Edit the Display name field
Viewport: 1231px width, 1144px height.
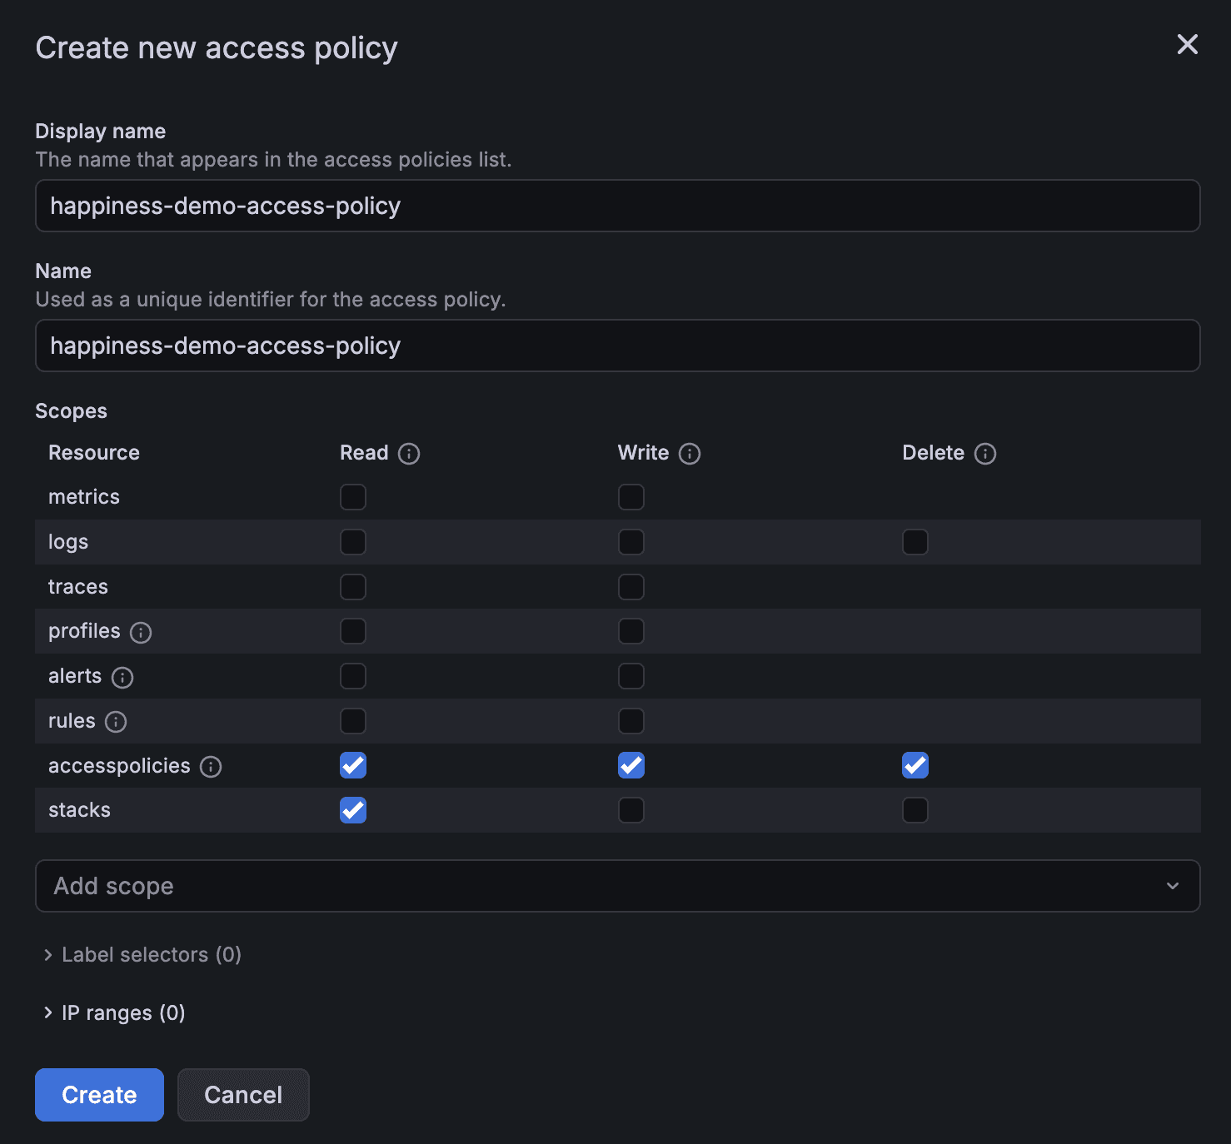(616, 206)
